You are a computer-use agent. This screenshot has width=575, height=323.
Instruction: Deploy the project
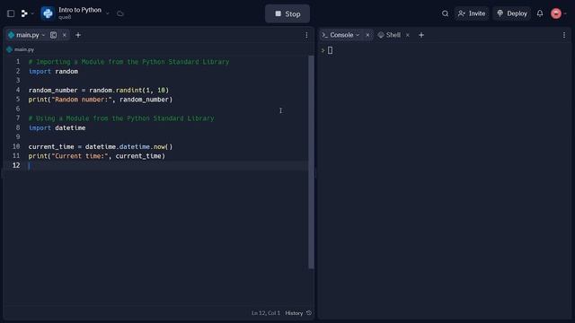point(512,13)
